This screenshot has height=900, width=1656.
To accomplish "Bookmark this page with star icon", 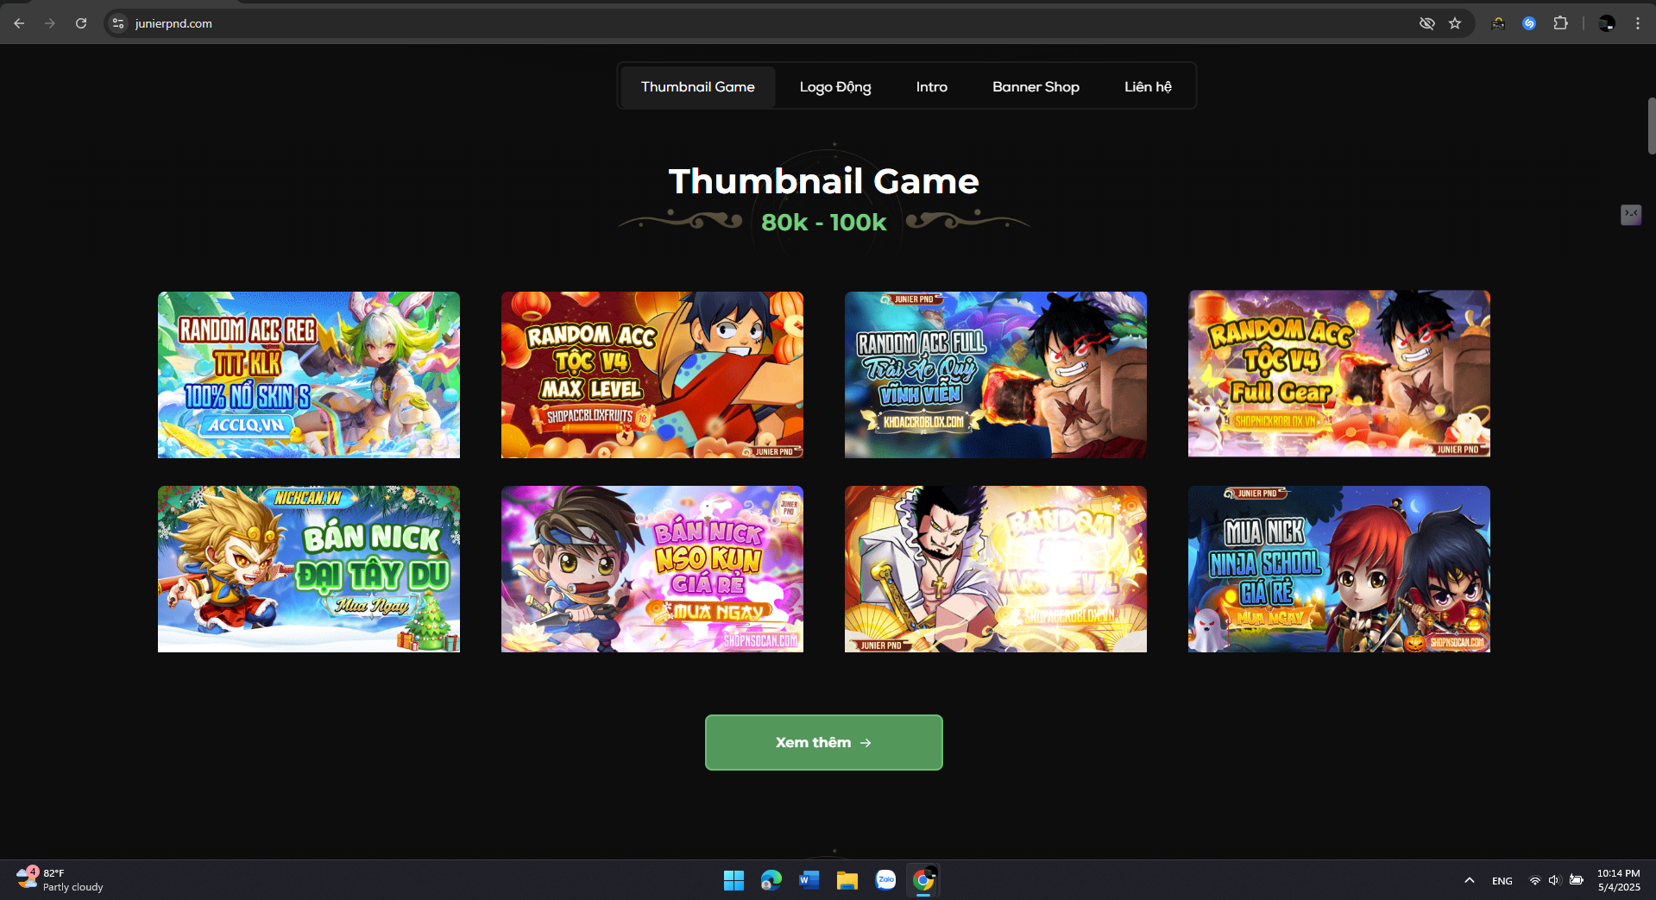I will coord(1455,23).
